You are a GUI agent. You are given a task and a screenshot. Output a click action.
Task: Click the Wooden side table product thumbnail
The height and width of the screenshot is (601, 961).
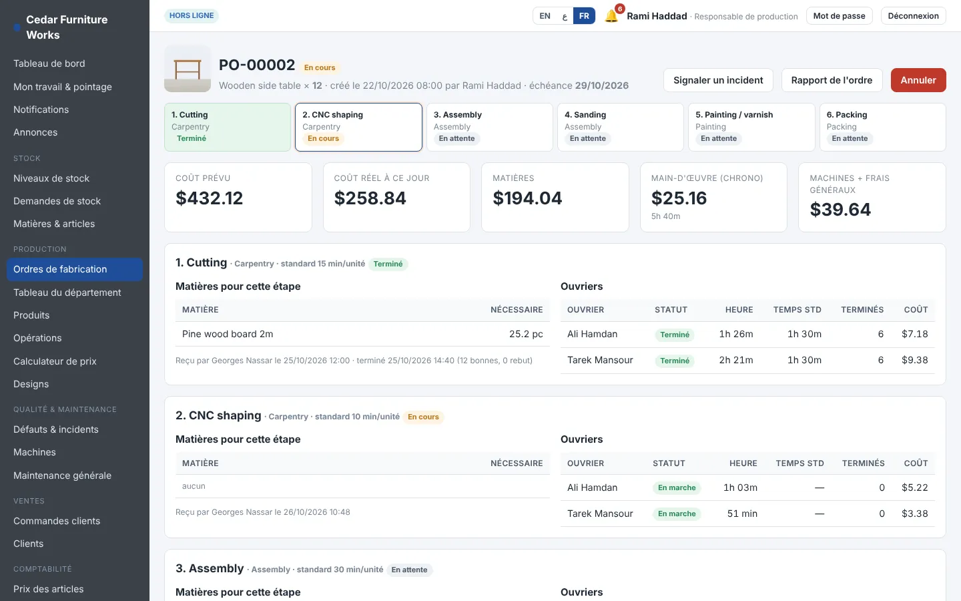point(188,69)
